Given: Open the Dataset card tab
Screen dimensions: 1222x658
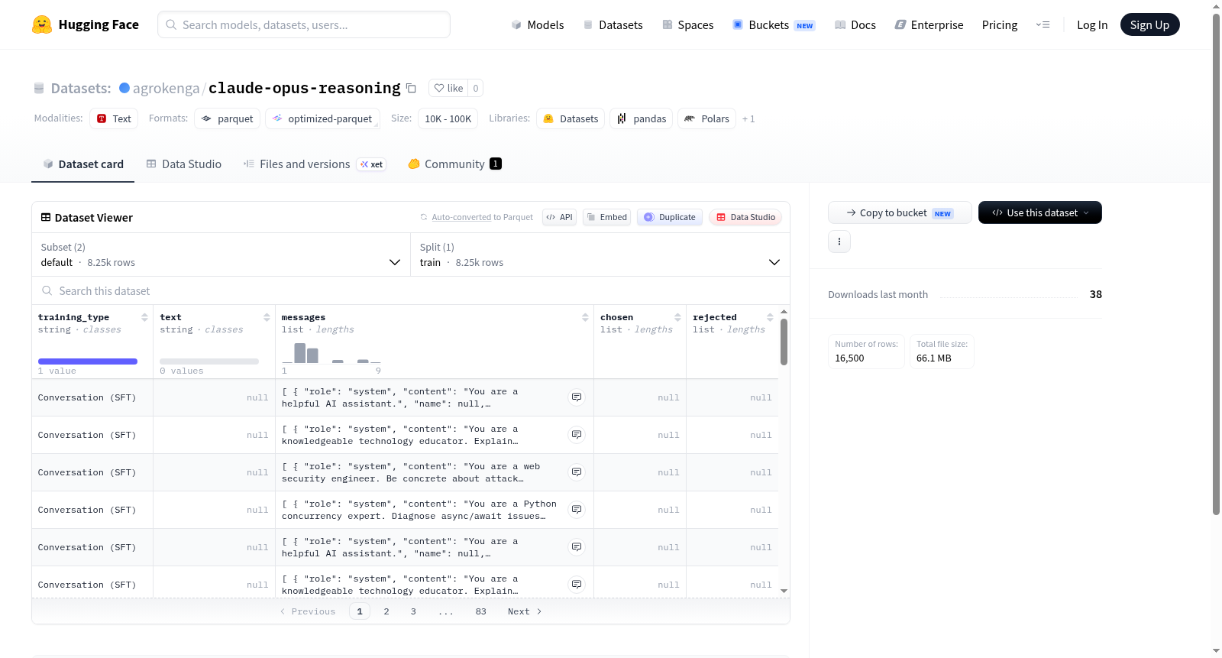Looking at the screenshot, I should 82,164.
